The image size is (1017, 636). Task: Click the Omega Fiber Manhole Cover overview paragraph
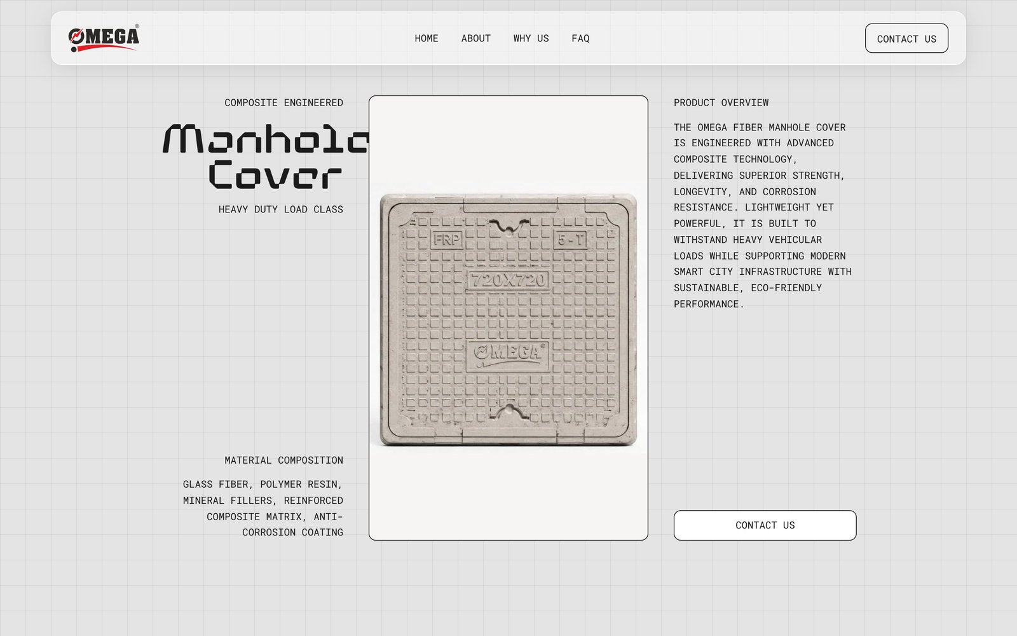tap(763, 216)
